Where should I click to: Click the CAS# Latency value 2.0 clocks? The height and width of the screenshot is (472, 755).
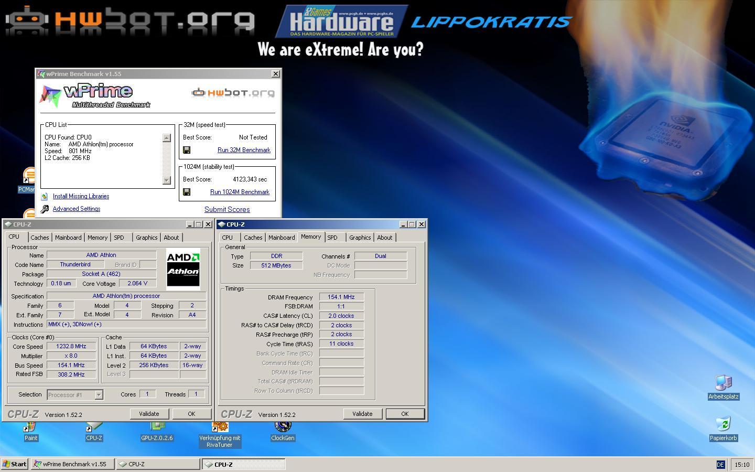click(x=341, y=316)
